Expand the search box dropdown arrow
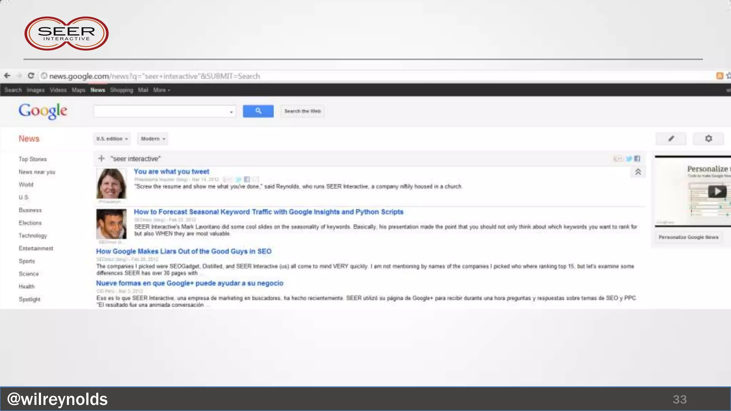 (231, 112)
